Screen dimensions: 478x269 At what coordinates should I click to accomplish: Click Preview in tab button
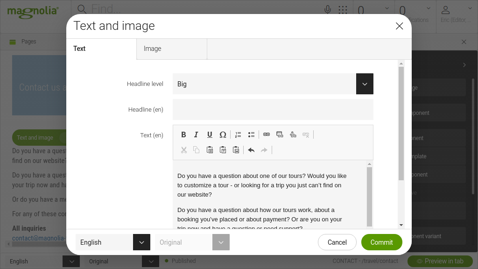[440, 261]
